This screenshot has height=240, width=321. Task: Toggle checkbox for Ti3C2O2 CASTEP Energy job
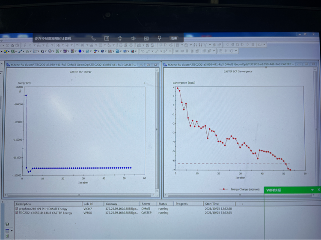(17, 213)
